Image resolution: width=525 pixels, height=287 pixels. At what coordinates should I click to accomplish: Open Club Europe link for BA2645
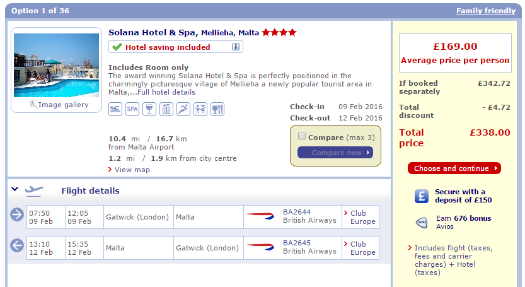362,248
